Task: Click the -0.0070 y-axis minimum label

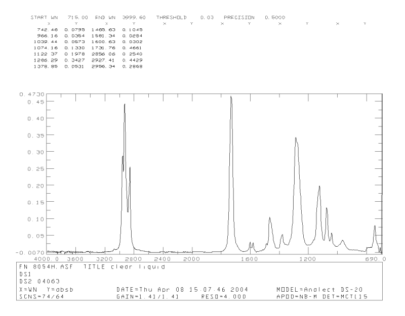Action: pos(30,252)
